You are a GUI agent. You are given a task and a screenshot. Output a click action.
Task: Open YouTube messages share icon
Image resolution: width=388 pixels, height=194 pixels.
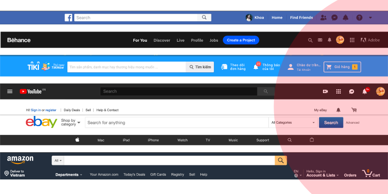click(x=351, y=92)
